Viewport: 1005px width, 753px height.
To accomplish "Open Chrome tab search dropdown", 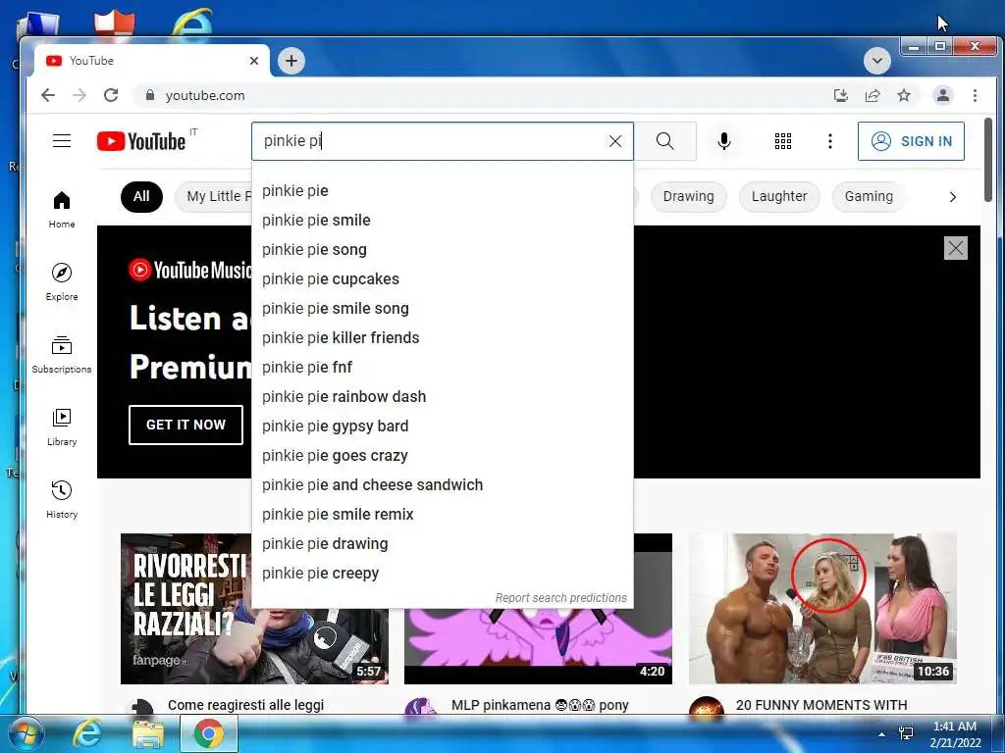I will click(x=876, y=61).
